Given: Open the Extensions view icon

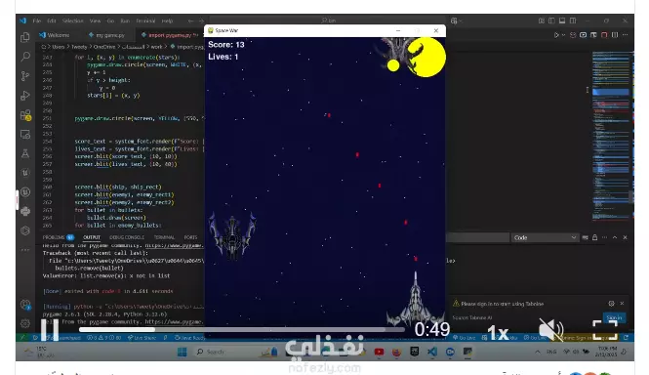Looking at the screenshot, I should pos(25,115).
